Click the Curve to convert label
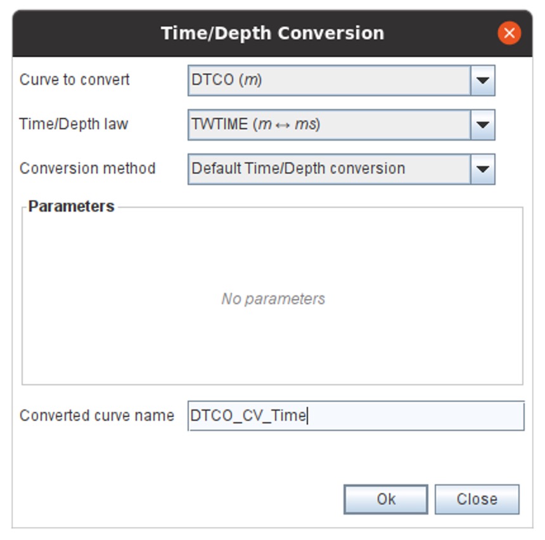The image size is (545, 540). click(x=74, y=80)
